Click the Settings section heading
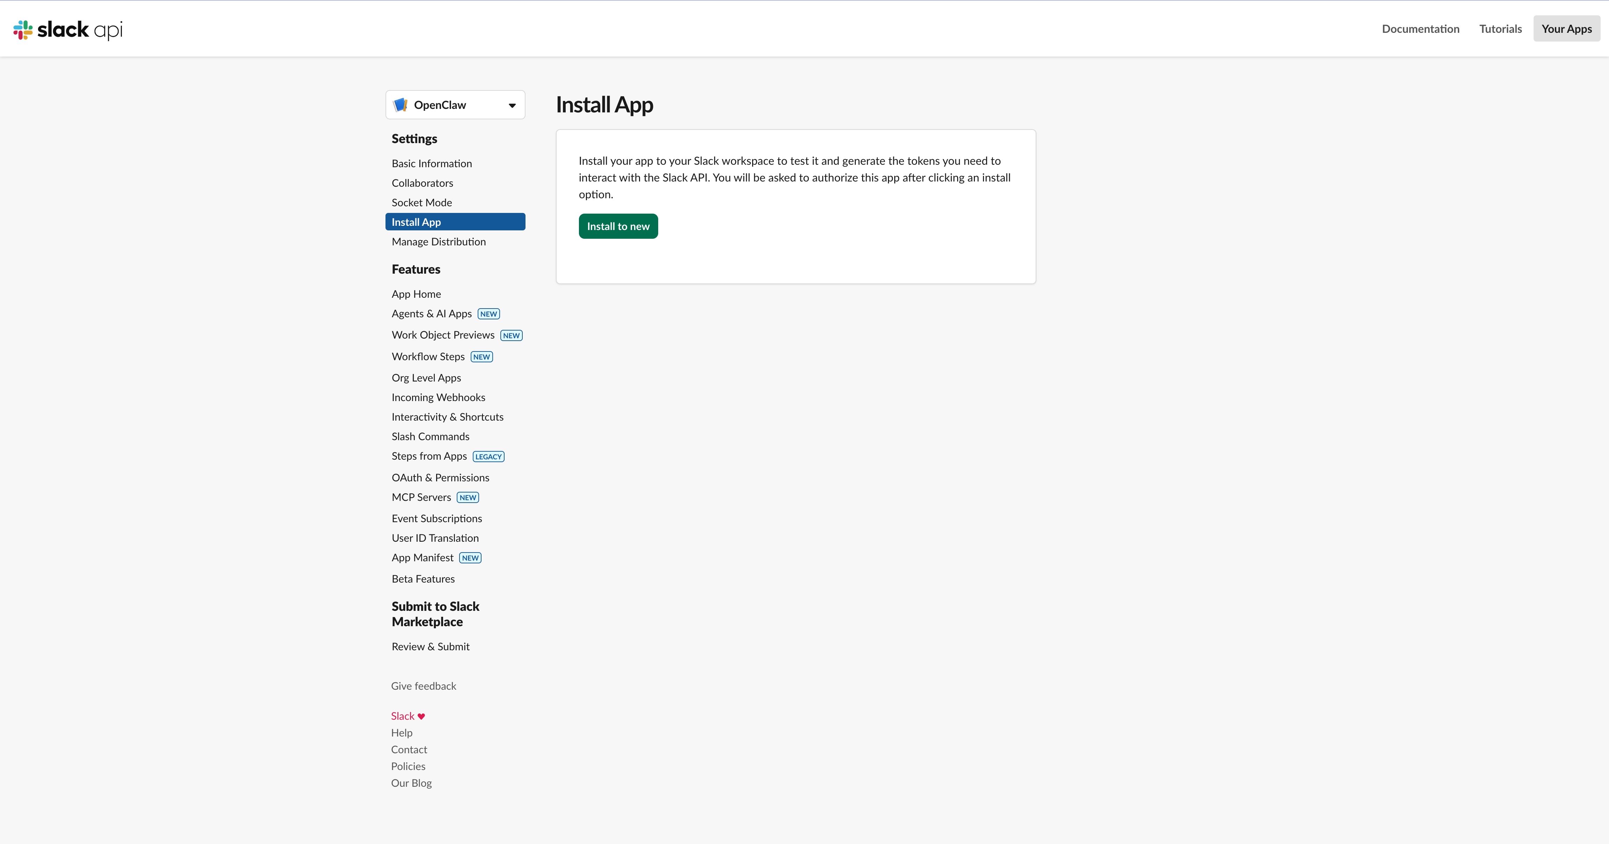Screen dimensions: 1609x844 point(414,139)
